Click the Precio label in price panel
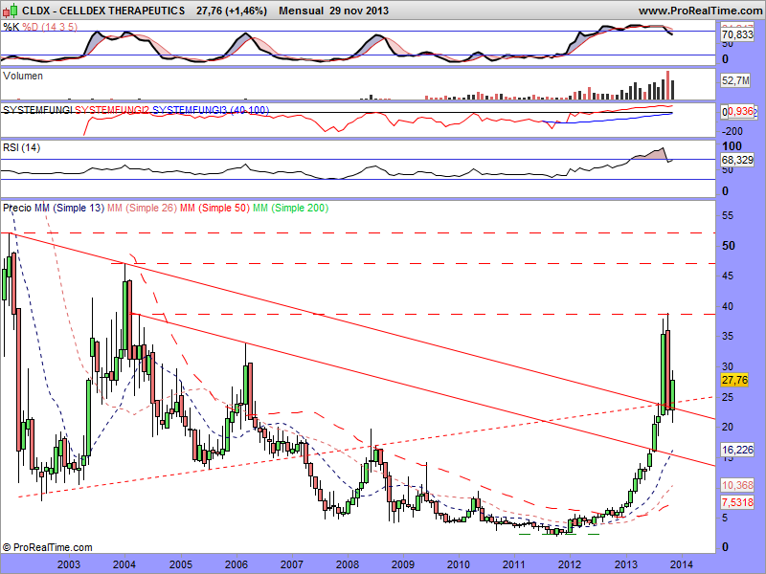Image resolution: width=766 pixels, height=574 pixels. coord(17,208)
